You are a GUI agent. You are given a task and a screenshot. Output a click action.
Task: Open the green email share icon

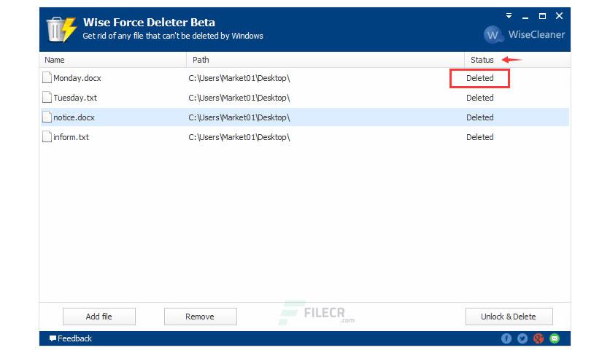[555, 338]
